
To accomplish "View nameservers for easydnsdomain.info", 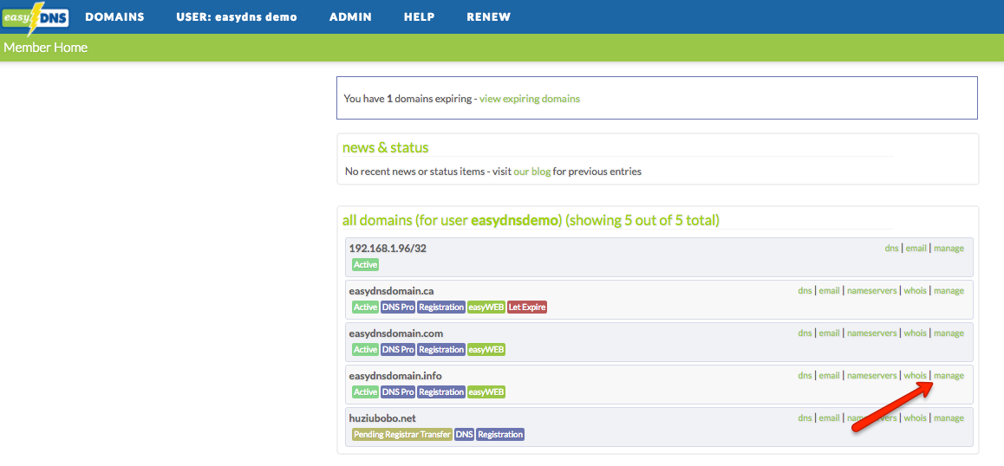I will pyautogui.click(x=871, y=376).
